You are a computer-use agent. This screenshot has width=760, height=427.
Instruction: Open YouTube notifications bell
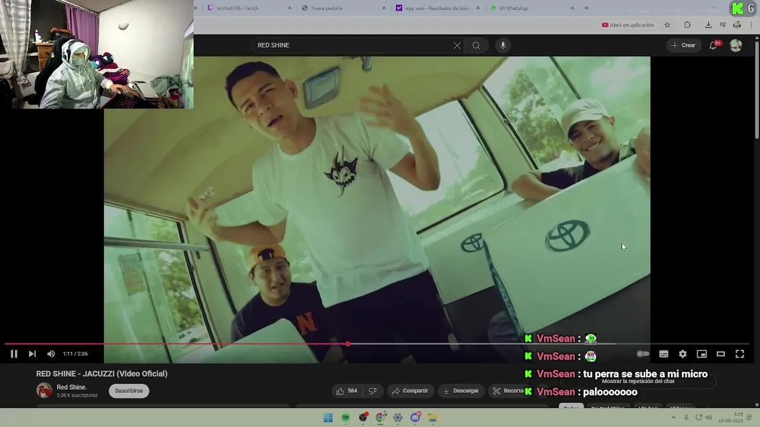714,46
